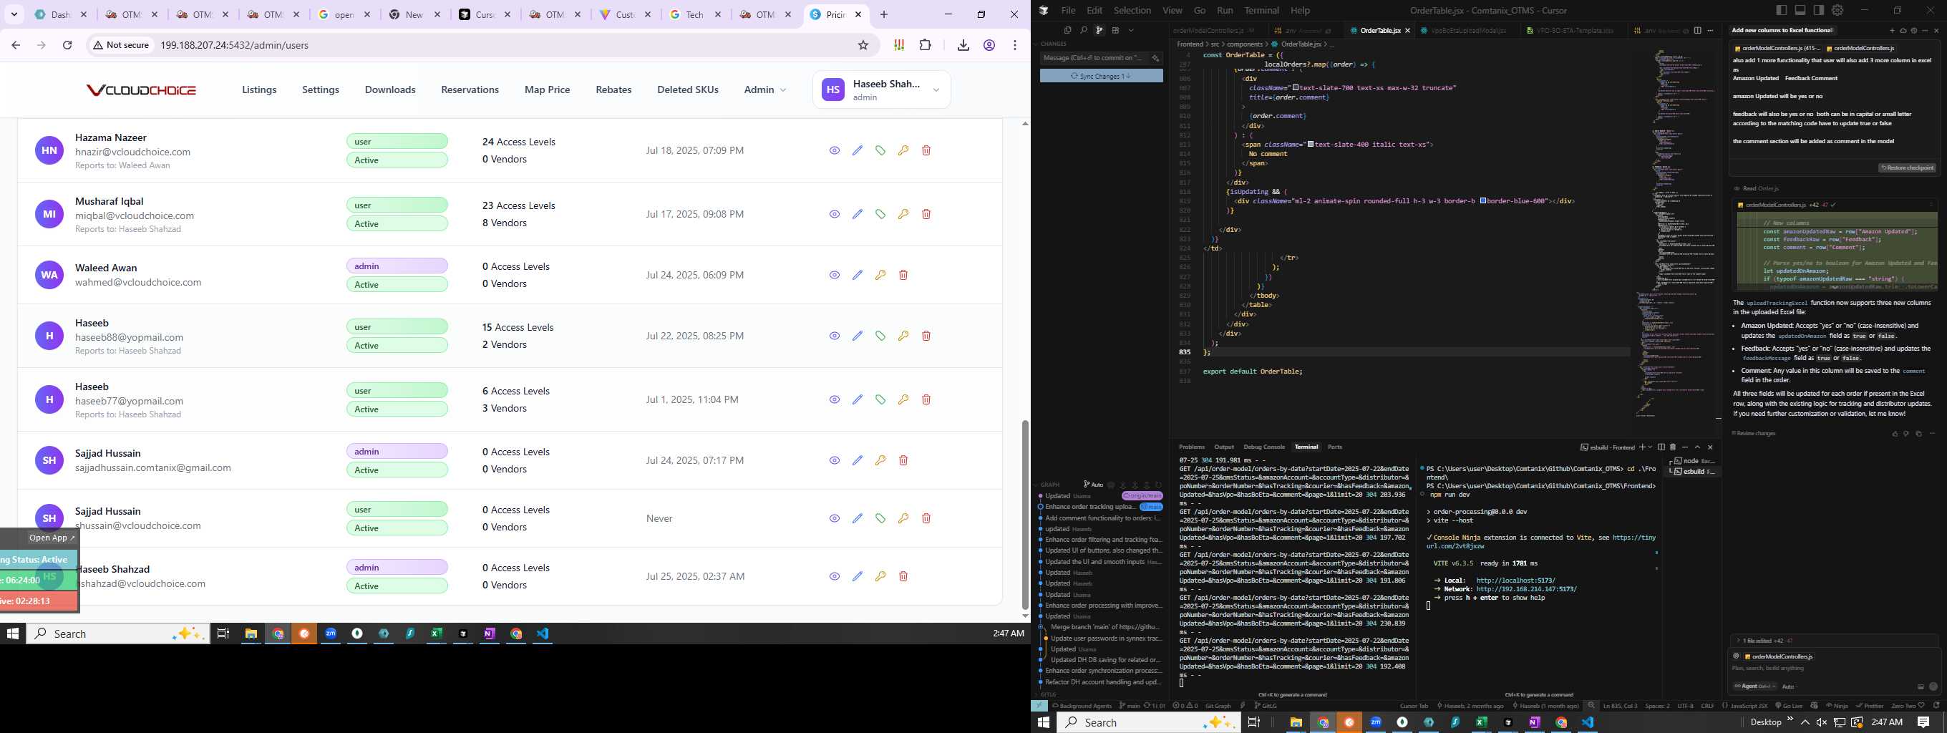Image resolution: width=1947 pixels, height=733 pixels.
Task: Click color swatch before text-slate-700
Action: pos(1296,87)
